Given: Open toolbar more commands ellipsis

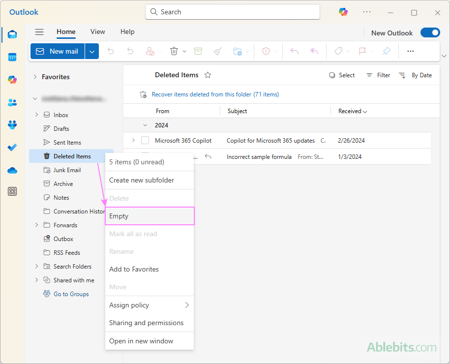Looking at the screenshot, I should point(410,51).
